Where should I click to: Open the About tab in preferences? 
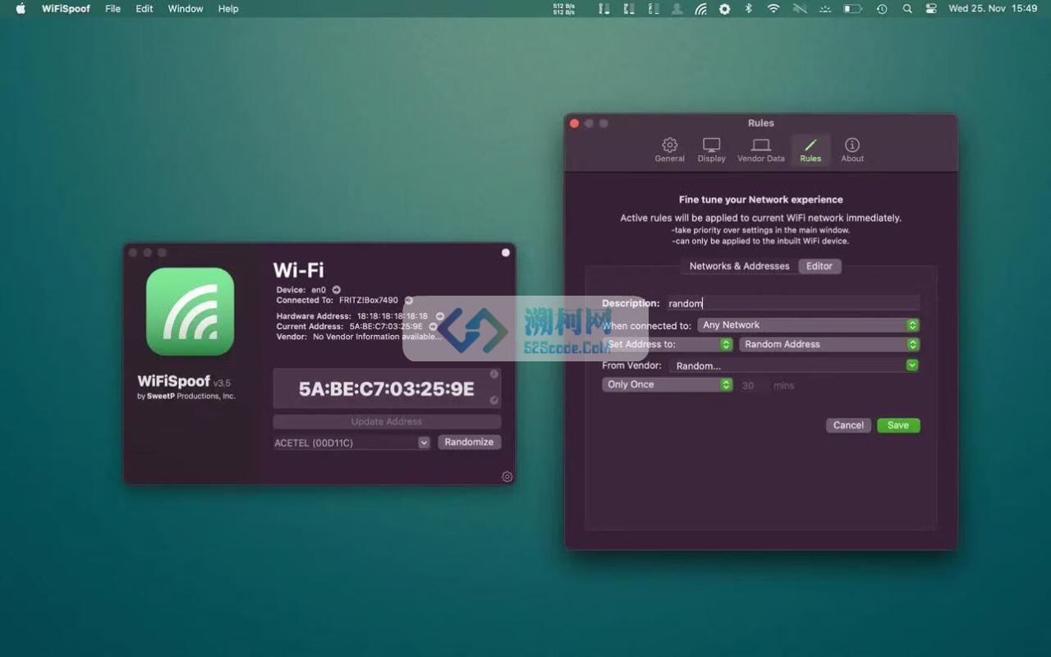tap(852, 149)
